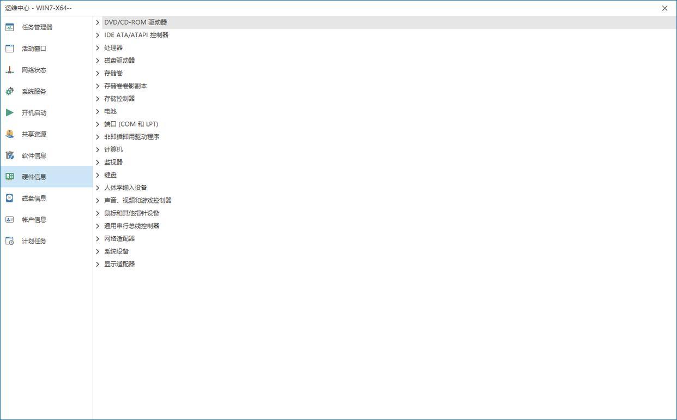Select the 存储卷卷影副本 row text
This screenshot has height=420, width=677.
[125, 86]
